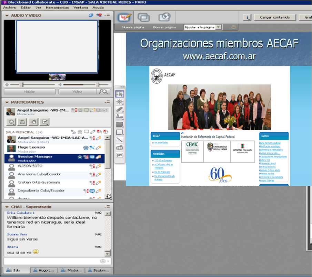Image resolution: width=312 pixels, height=277 pixels.
Task: Toggle Dagualberto Cuba/Ecuador chat permission icon
Action: tap(92, 191)
